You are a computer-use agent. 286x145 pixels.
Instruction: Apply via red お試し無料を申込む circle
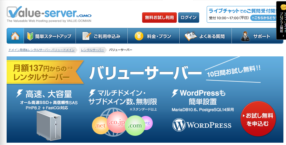click(258, 119)
